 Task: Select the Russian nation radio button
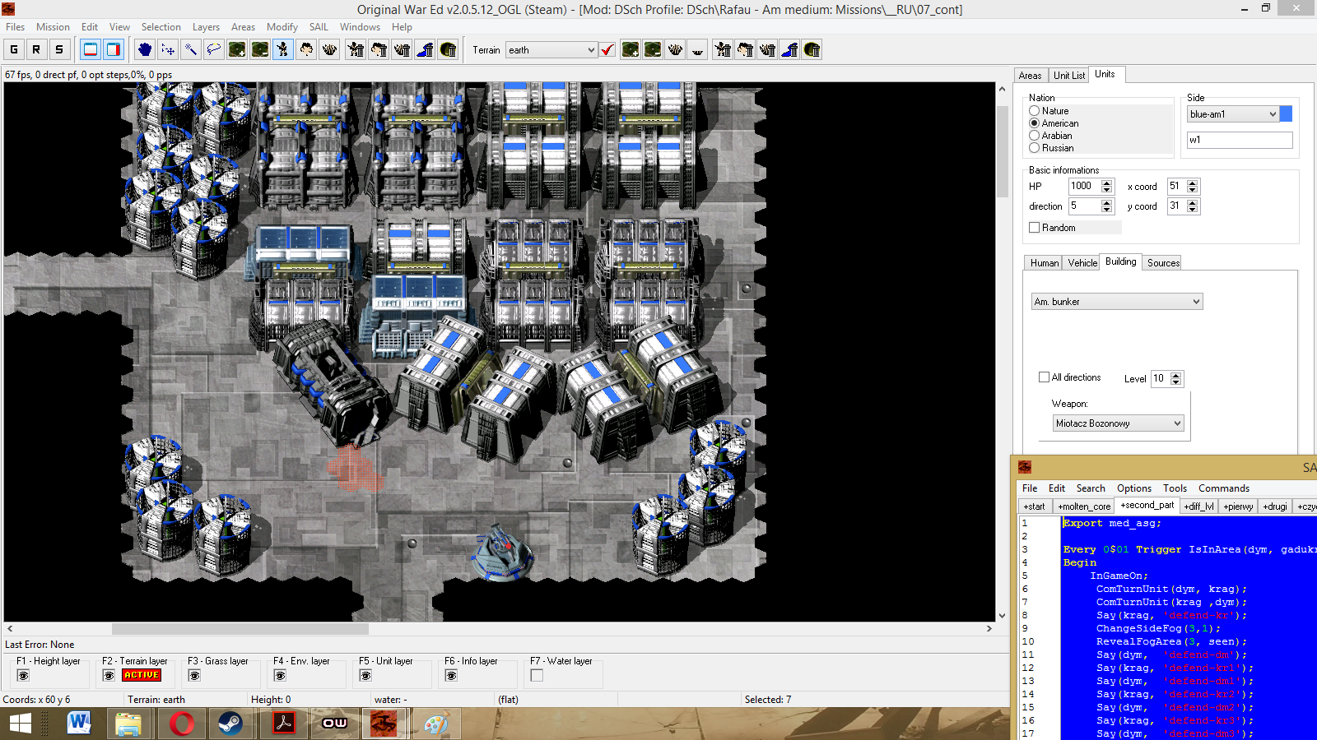coord(1034,148)
